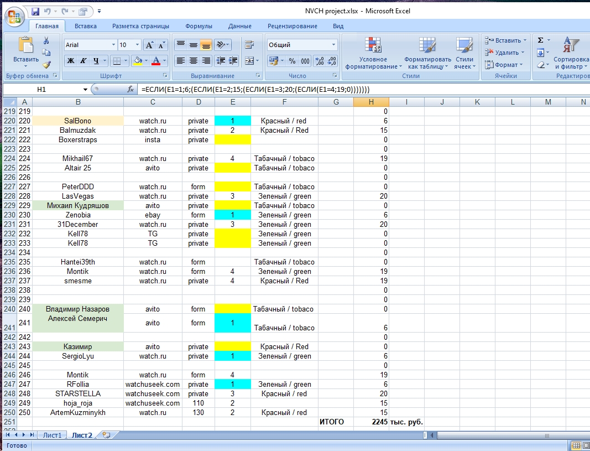The height and width of the screenshot is (451, 590).
Task: Click the increase font size icon
Action: click(x=149, y=45)
